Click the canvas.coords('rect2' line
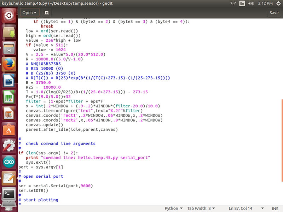 (94, 120)
